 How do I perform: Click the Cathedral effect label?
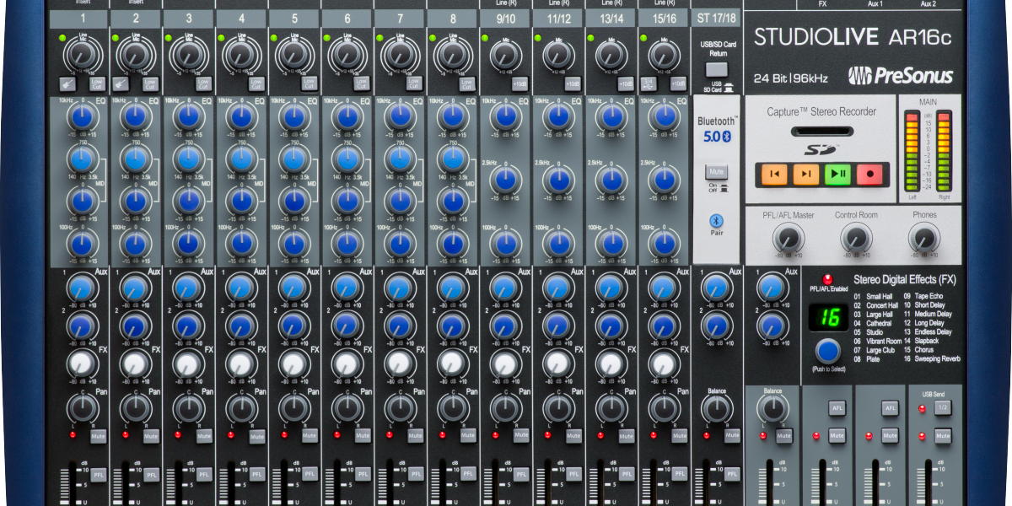(x=879, y=323)
